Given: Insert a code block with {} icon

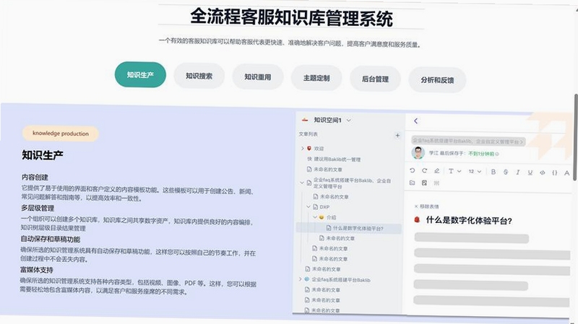Looking at the screenshot, I should (554, 172).
